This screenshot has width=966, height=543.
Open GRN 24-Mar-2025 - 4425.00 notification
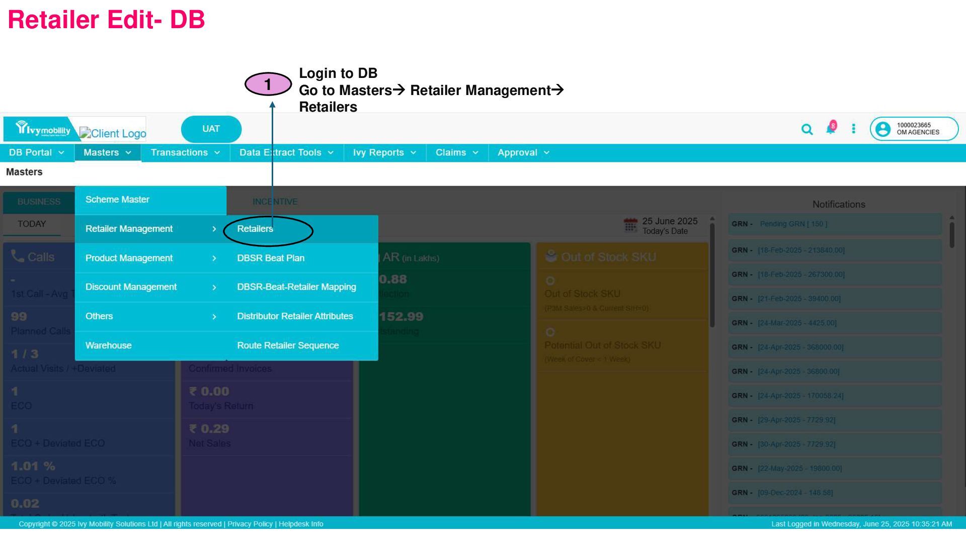pyautogui.click(x=835, y=323)
